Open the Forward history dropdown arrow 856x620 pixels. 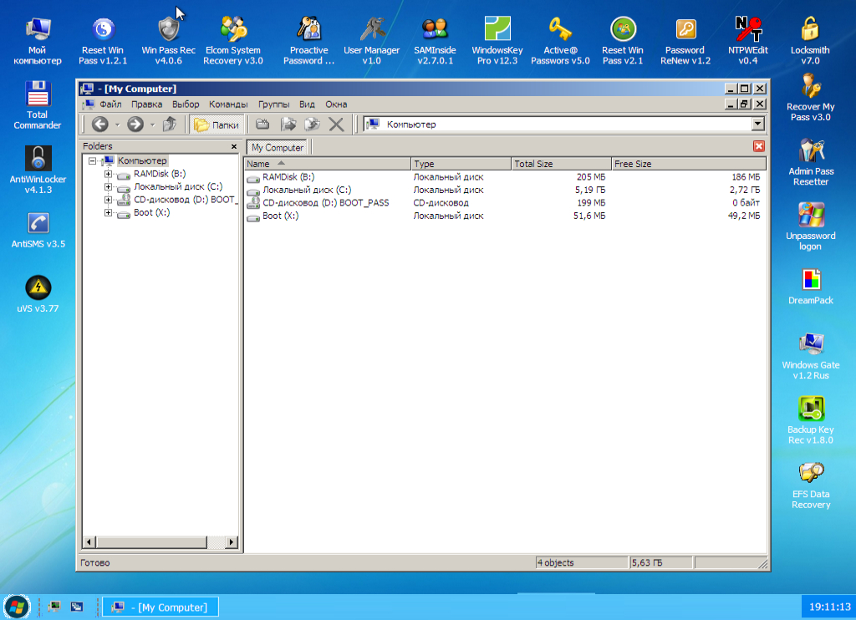pyautogui.click(x=152, y=125)
